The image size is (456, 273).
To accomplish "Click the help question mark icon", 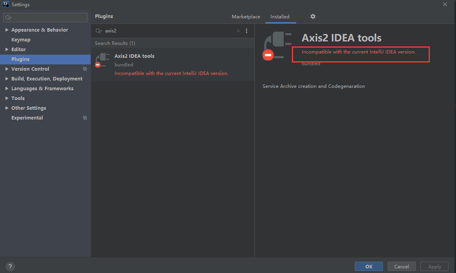I will (x=10, y=266).
